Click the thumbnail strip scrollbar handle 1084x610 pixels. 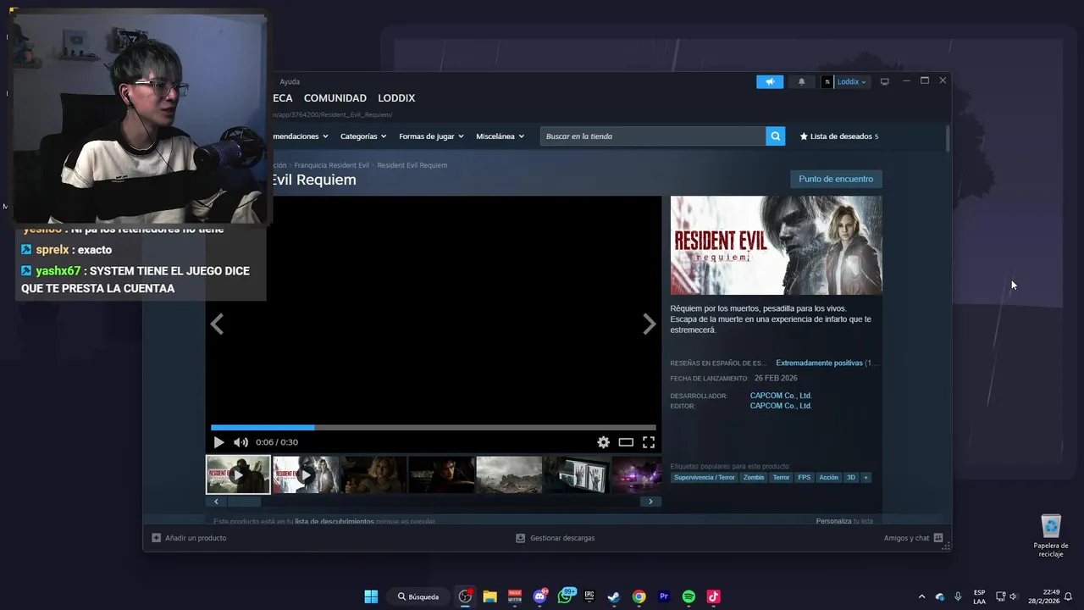[244, 502]
